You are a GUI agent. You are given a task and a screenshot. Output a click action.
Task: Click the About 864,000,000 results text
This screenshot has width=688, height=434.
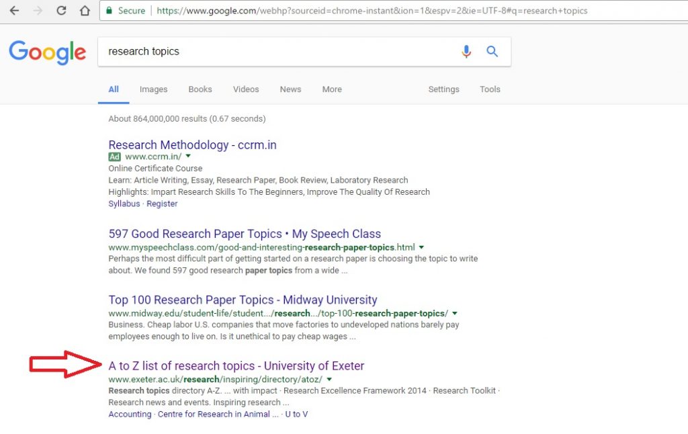[x=187, y=118]
